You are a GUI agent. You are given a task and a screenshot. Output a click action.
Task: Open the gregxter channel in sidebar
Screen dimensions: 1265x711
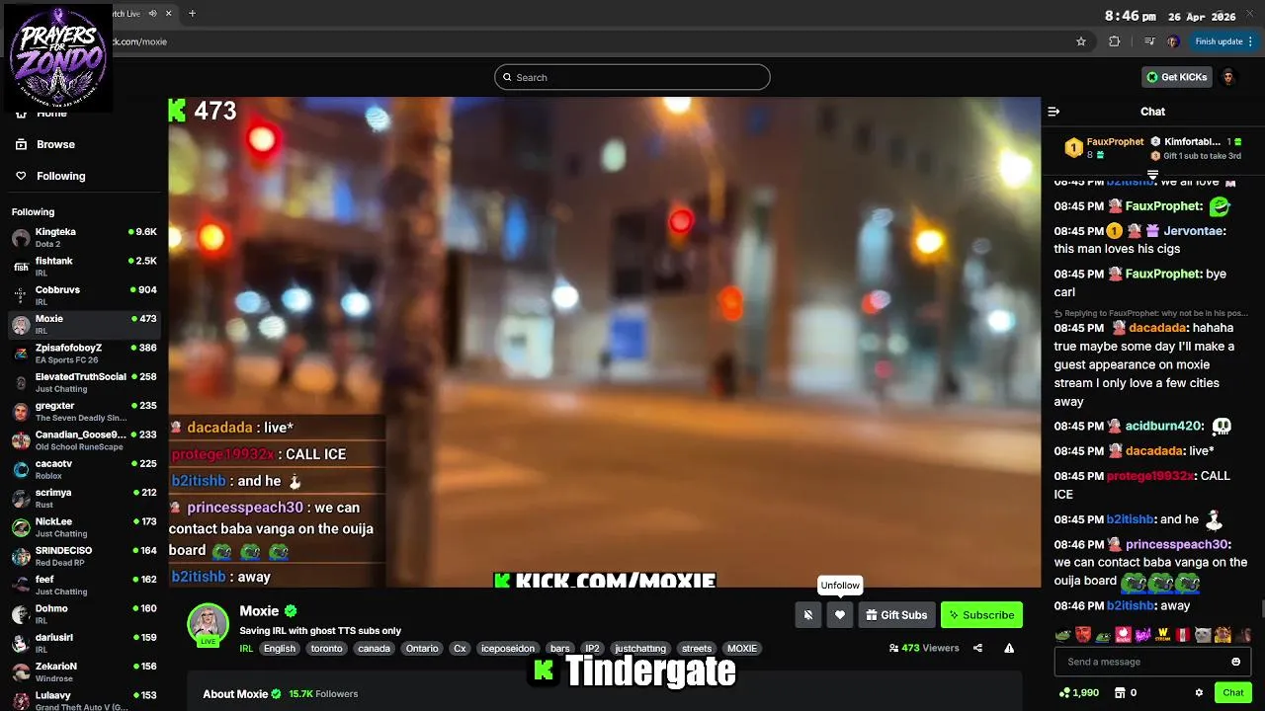pyautogui.click(x=84, y=411)
